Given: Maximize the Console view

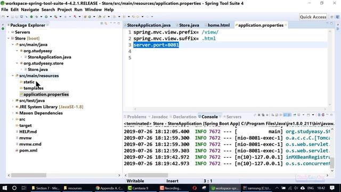Looking at the screenshot, I should coord(331,115).
